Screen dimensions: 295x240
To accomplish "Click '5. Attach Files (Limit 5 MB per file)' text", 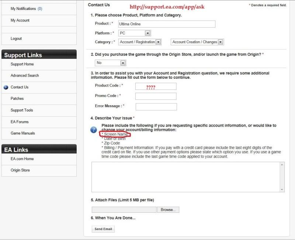I will point(122,200).
